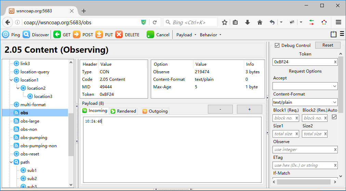Send a DELETE request

click(127, 35)
